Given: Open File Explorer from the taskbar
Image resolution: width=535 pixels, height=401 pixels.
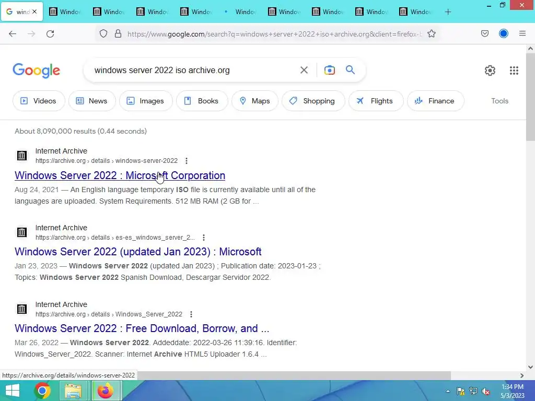Looking at the screenshot, I should pyautogui.click(x=73, y=391).
